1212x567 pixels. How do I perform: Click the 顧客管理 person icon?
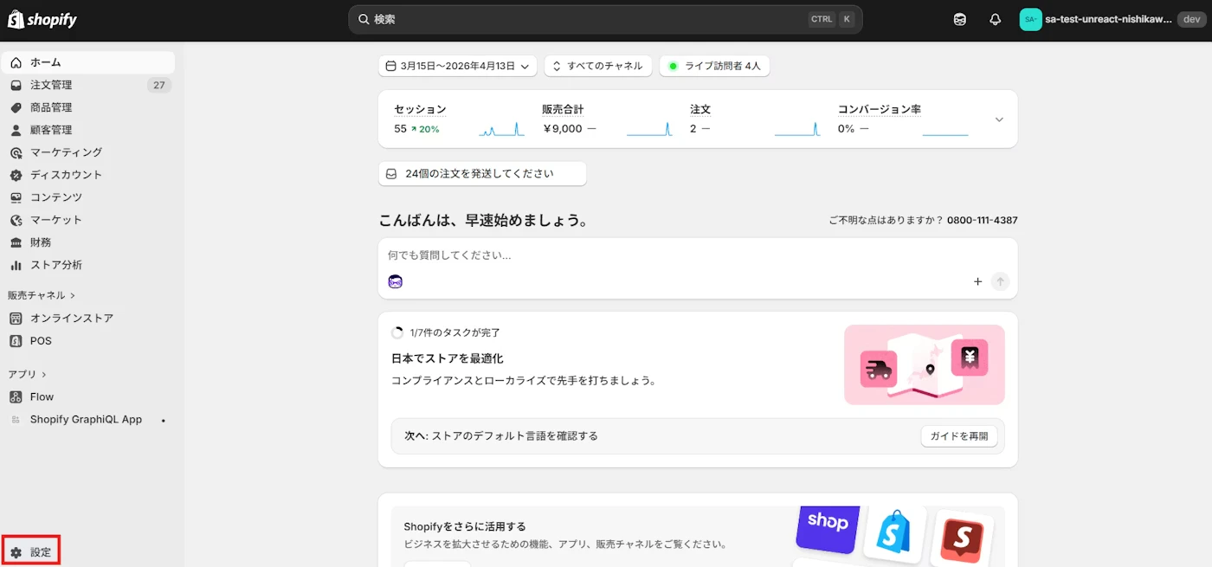click(16, 130)
